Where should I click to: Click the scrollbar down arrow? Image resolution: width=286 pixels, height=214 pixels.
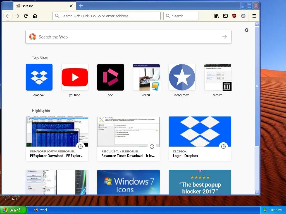point(257,192)
